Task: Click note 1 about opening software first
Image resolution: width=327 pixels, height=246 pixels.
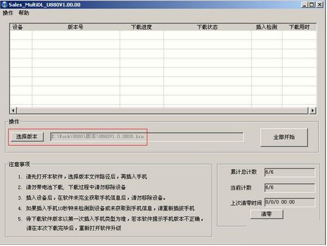Action: coord(83,177)
